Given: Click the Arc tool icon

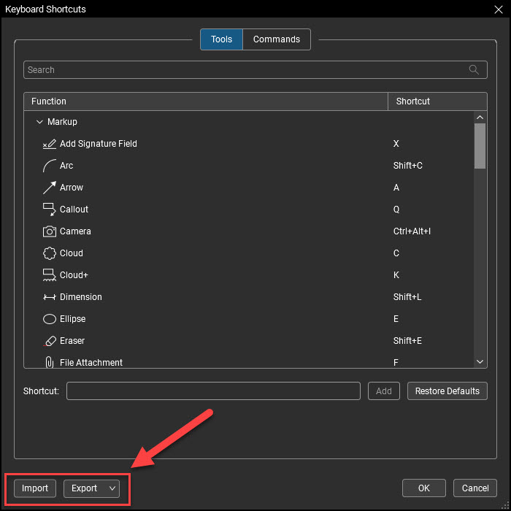Looking at the screenshot, I should click(x=49, y=166).
